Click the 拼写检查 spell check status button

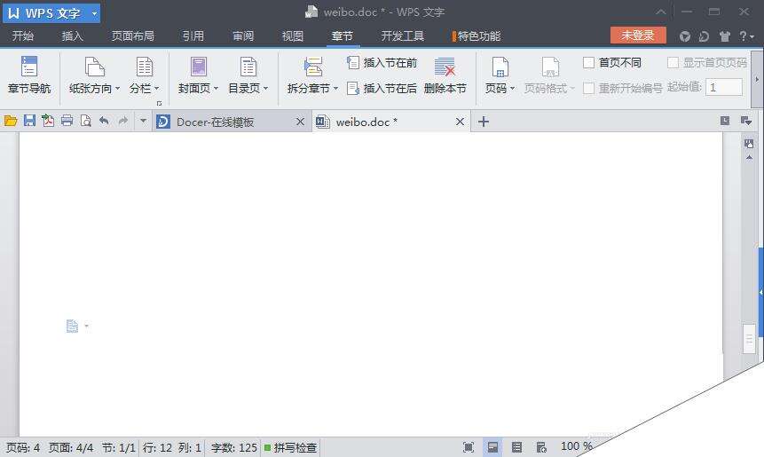291,447
